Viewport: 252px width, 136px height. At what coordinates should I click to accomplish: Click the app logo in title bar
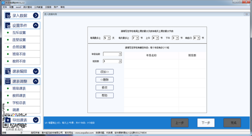coord(3,3)
